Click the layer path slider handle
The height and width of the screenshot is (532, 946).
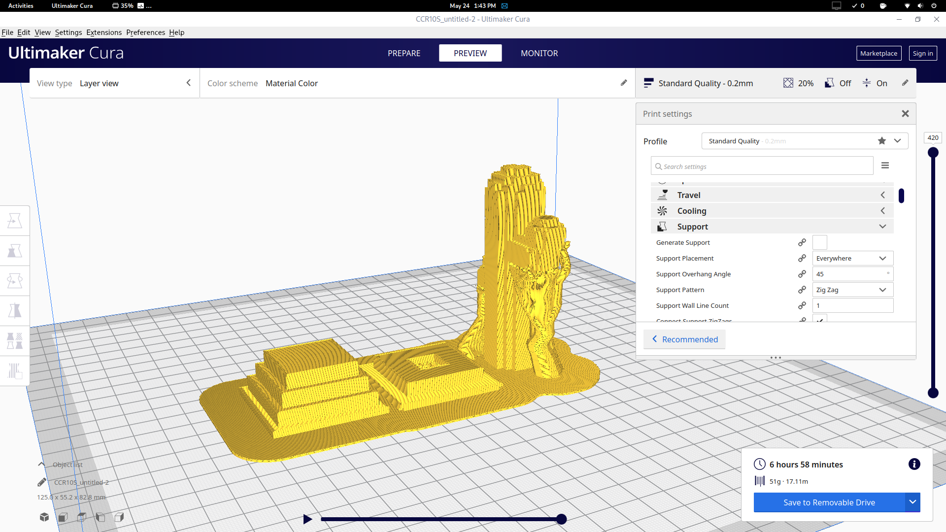561,519
